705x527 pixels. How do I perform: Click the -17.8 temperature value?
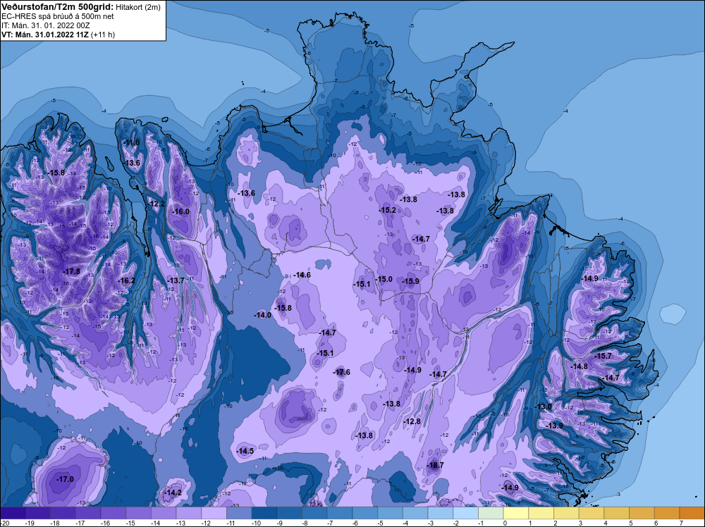coord(72,271)
